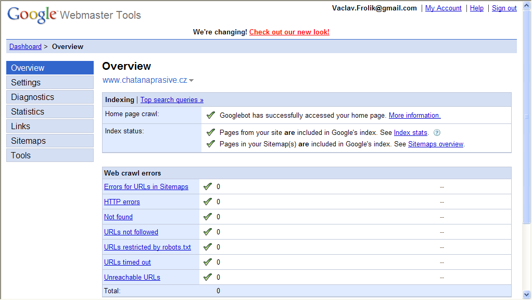
Task: Open Errors for URLs in Sitemaps link
Action: [x=146, y=186]
